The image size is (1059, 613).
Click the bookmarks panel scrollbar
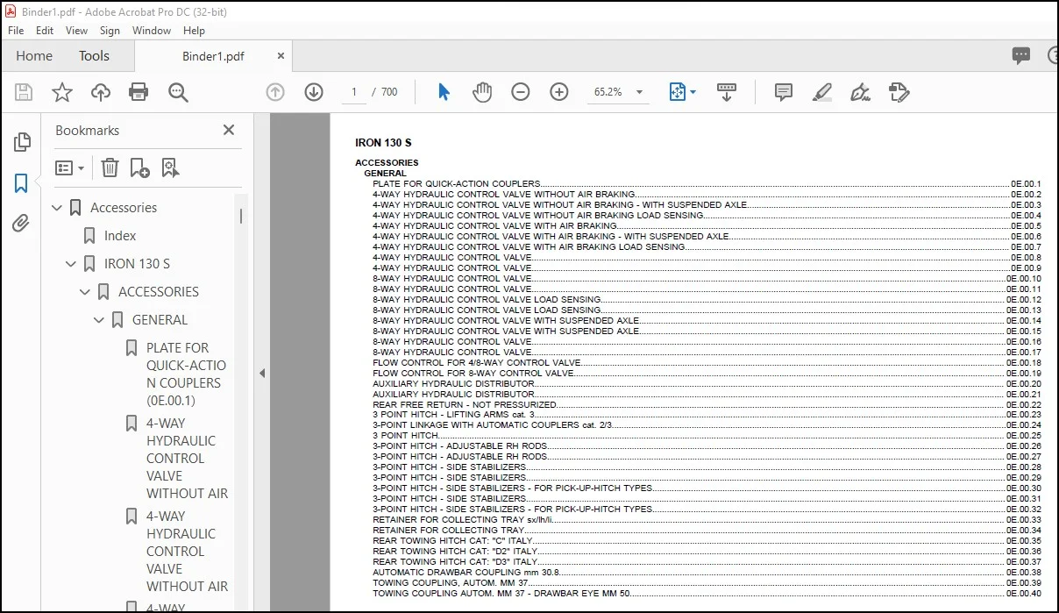241,217
